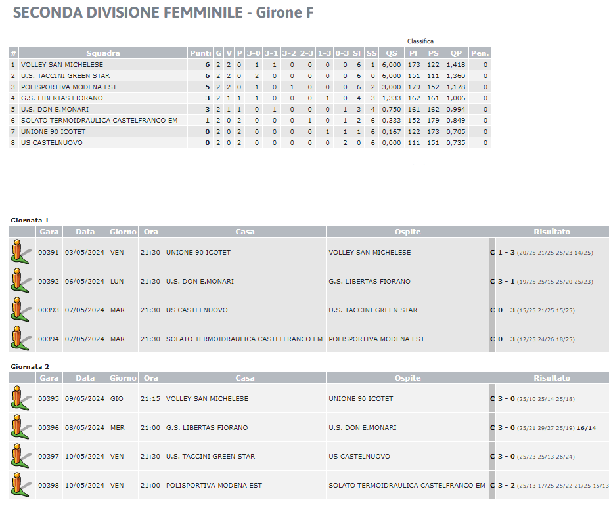Viewport: 609px width, 506px height.
Task: Click result 3 - 0 of match 00396
Action: click(507, 427)
